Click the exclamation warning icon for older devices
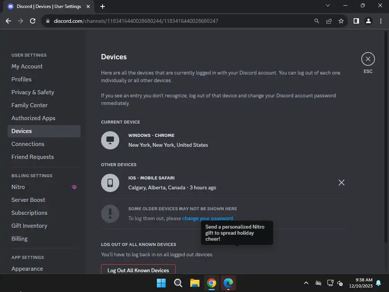The height and width of the screenshot is (292, 389). tap(110, 214)
